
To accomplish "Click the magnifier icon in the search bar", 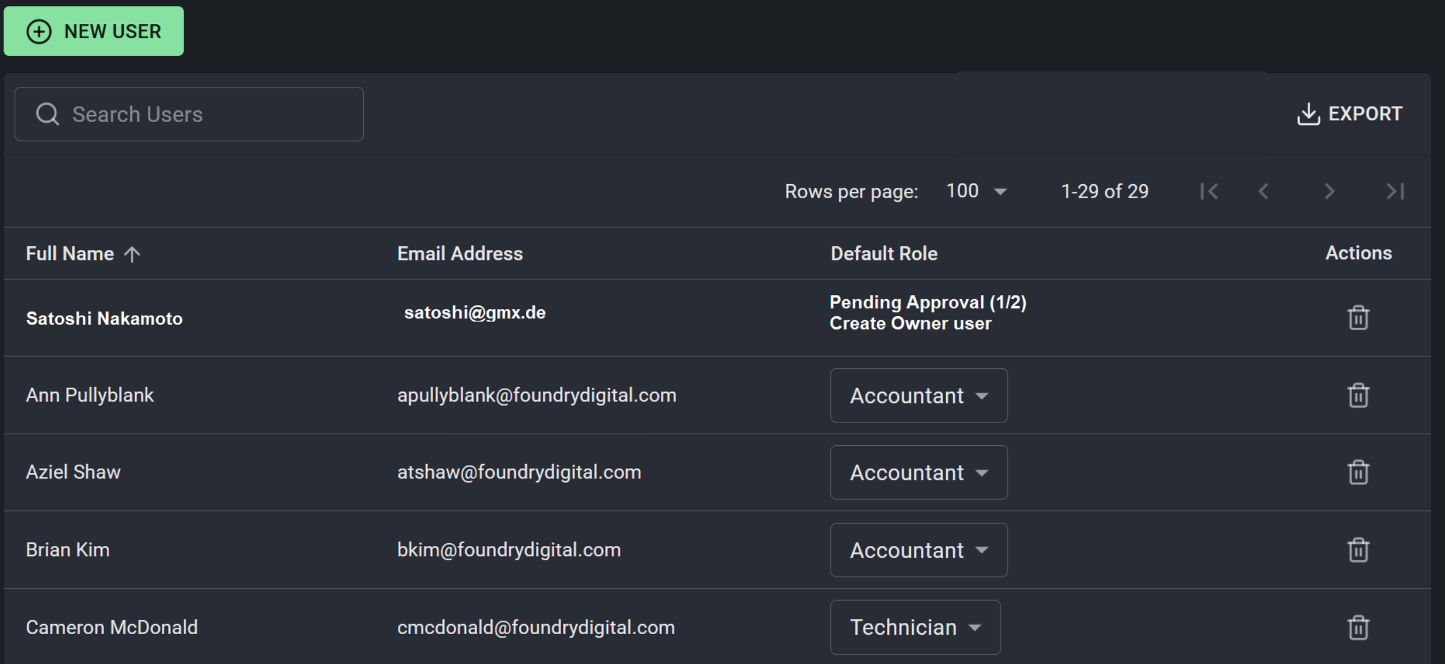I will click(48, 113).
